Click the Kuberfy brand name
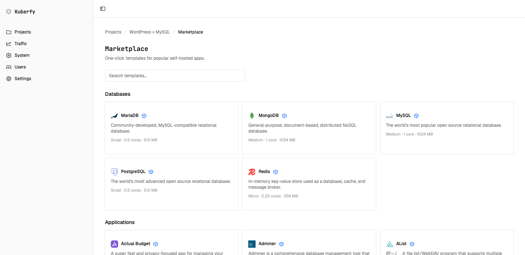This screenshot has height=255, width=525. (x=25, y=12)
